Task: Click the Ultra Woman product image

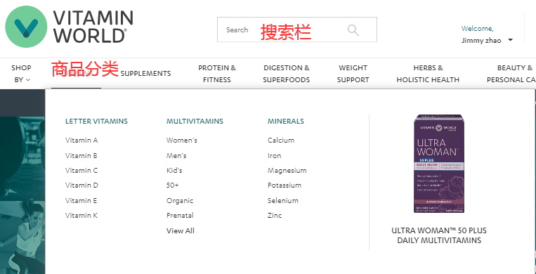Action: click(439, 164)
